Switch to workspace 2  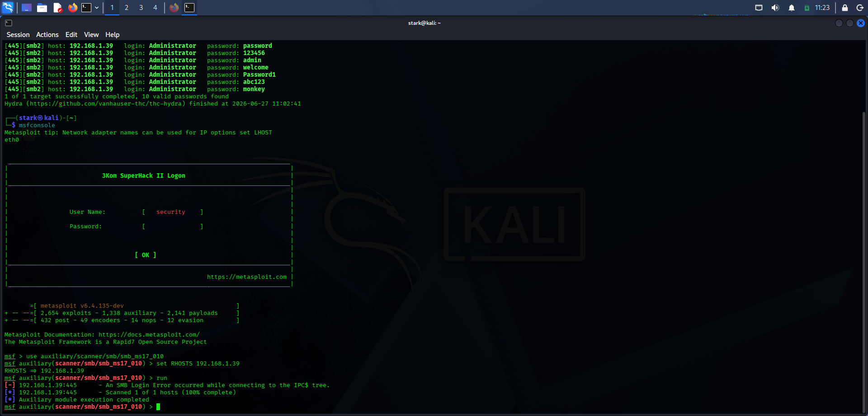(127, 8)
